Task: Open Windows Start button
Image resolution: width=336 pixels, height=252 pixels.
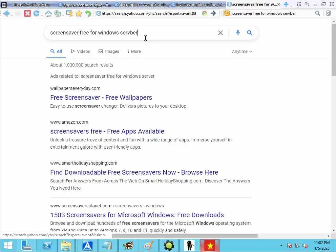Action: click(8, 245)
